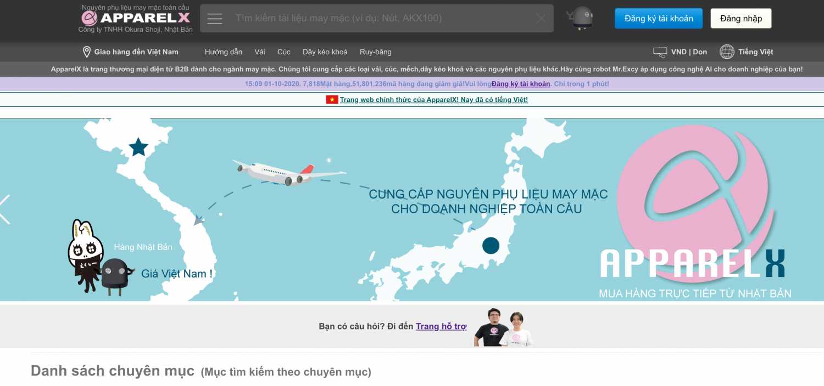Click the globe language icon

click(727, 52)
